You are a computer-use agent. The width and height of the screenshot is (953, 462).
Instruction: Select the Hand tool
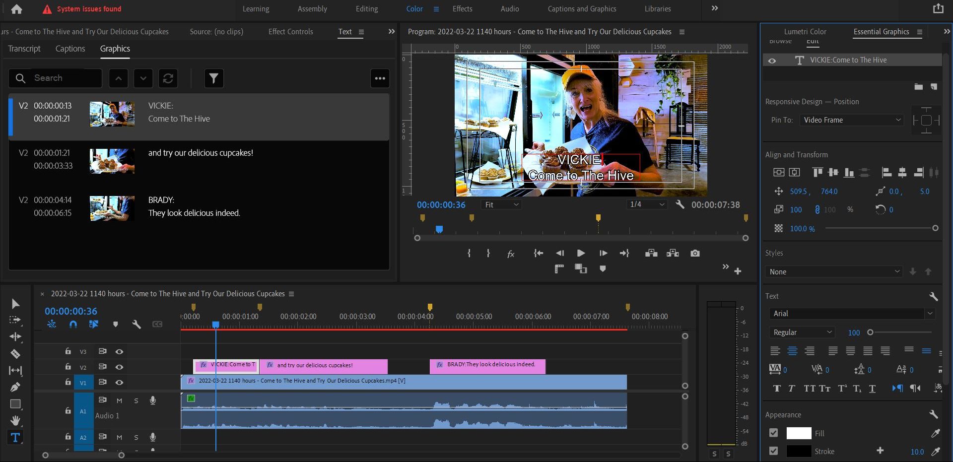[x=15, y=421]
